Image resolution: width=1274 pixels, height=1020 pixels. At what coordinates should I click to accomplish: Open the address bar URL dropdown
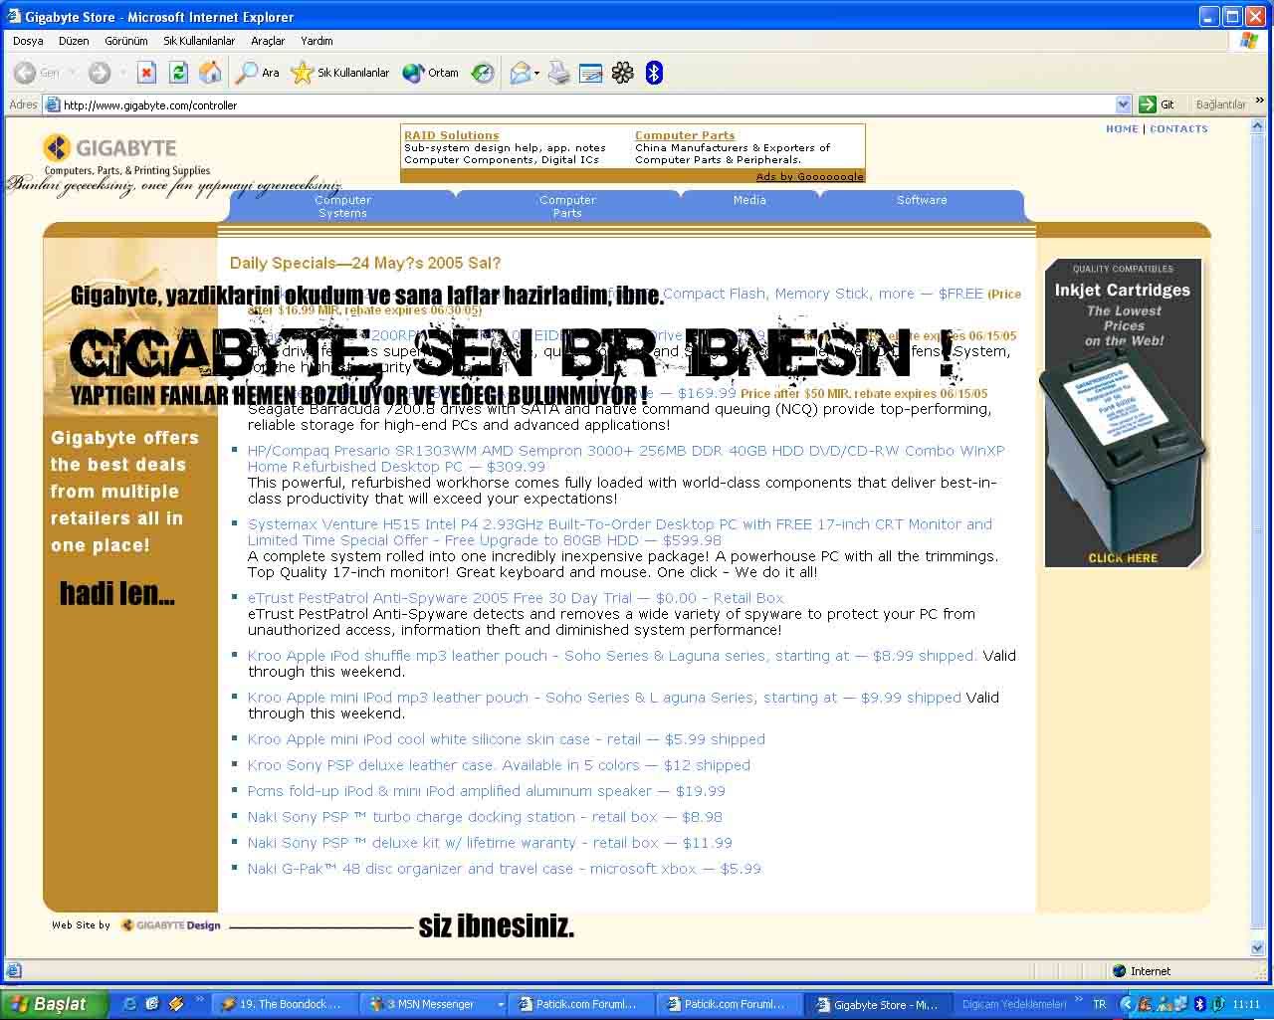(x=1123, y=104)
